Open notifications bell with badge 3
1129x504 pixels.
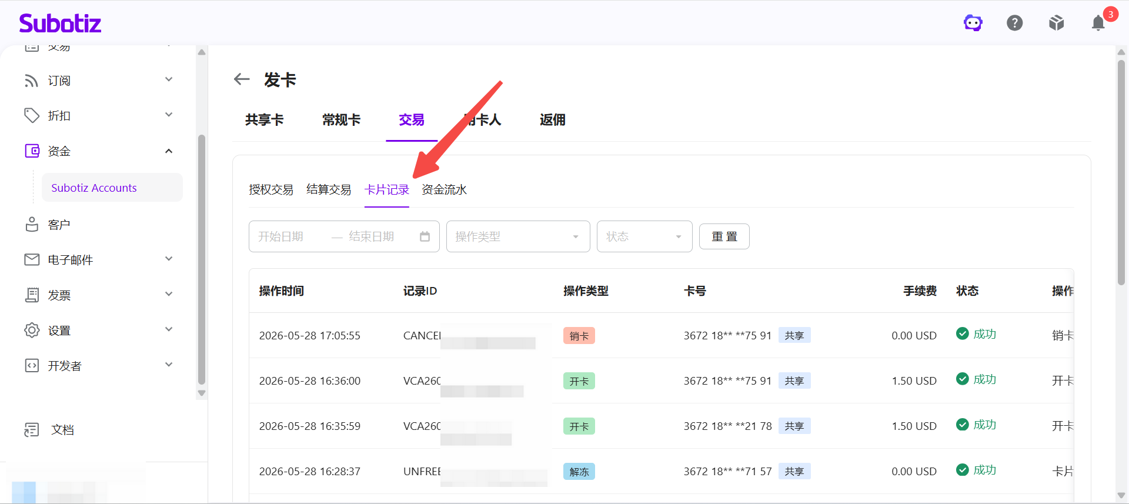(1098, 23)
